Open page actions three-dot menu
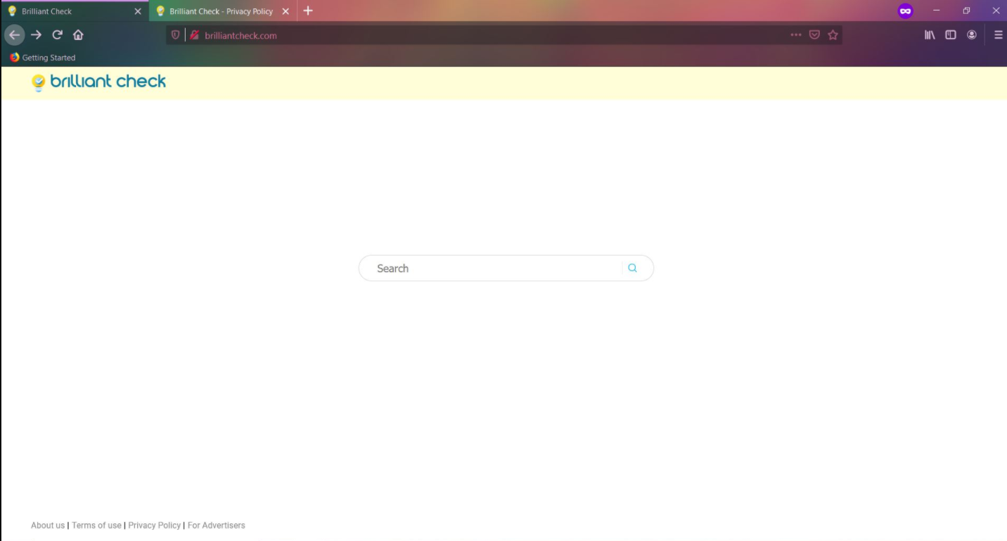 coord(795,35)
